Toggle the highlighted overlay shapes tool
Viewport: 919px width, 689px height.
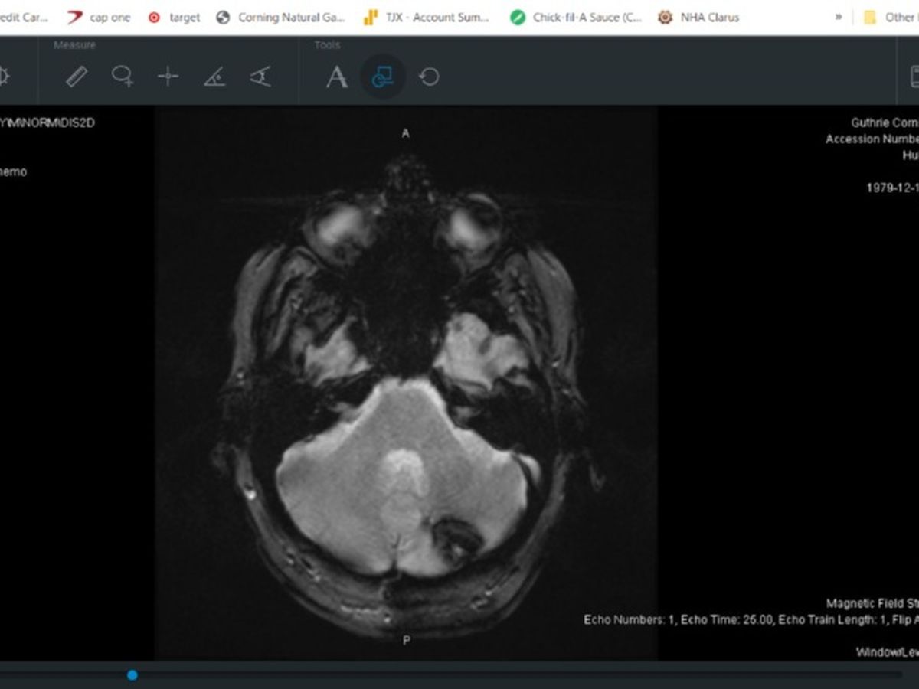click(x=382, y=77)
